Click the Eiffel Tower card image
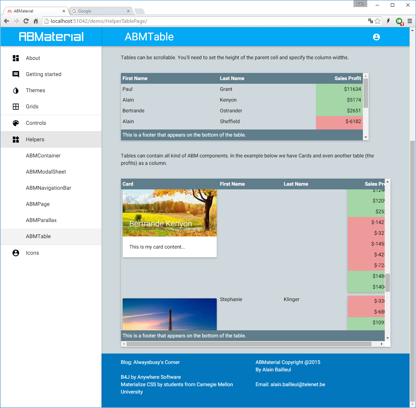 170,314
